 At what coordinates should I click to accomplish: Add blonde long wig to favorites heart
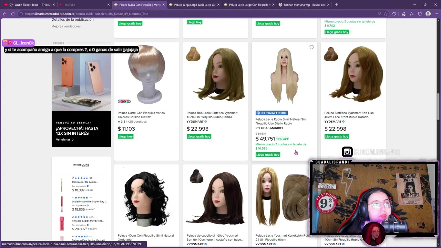(311, 47)
